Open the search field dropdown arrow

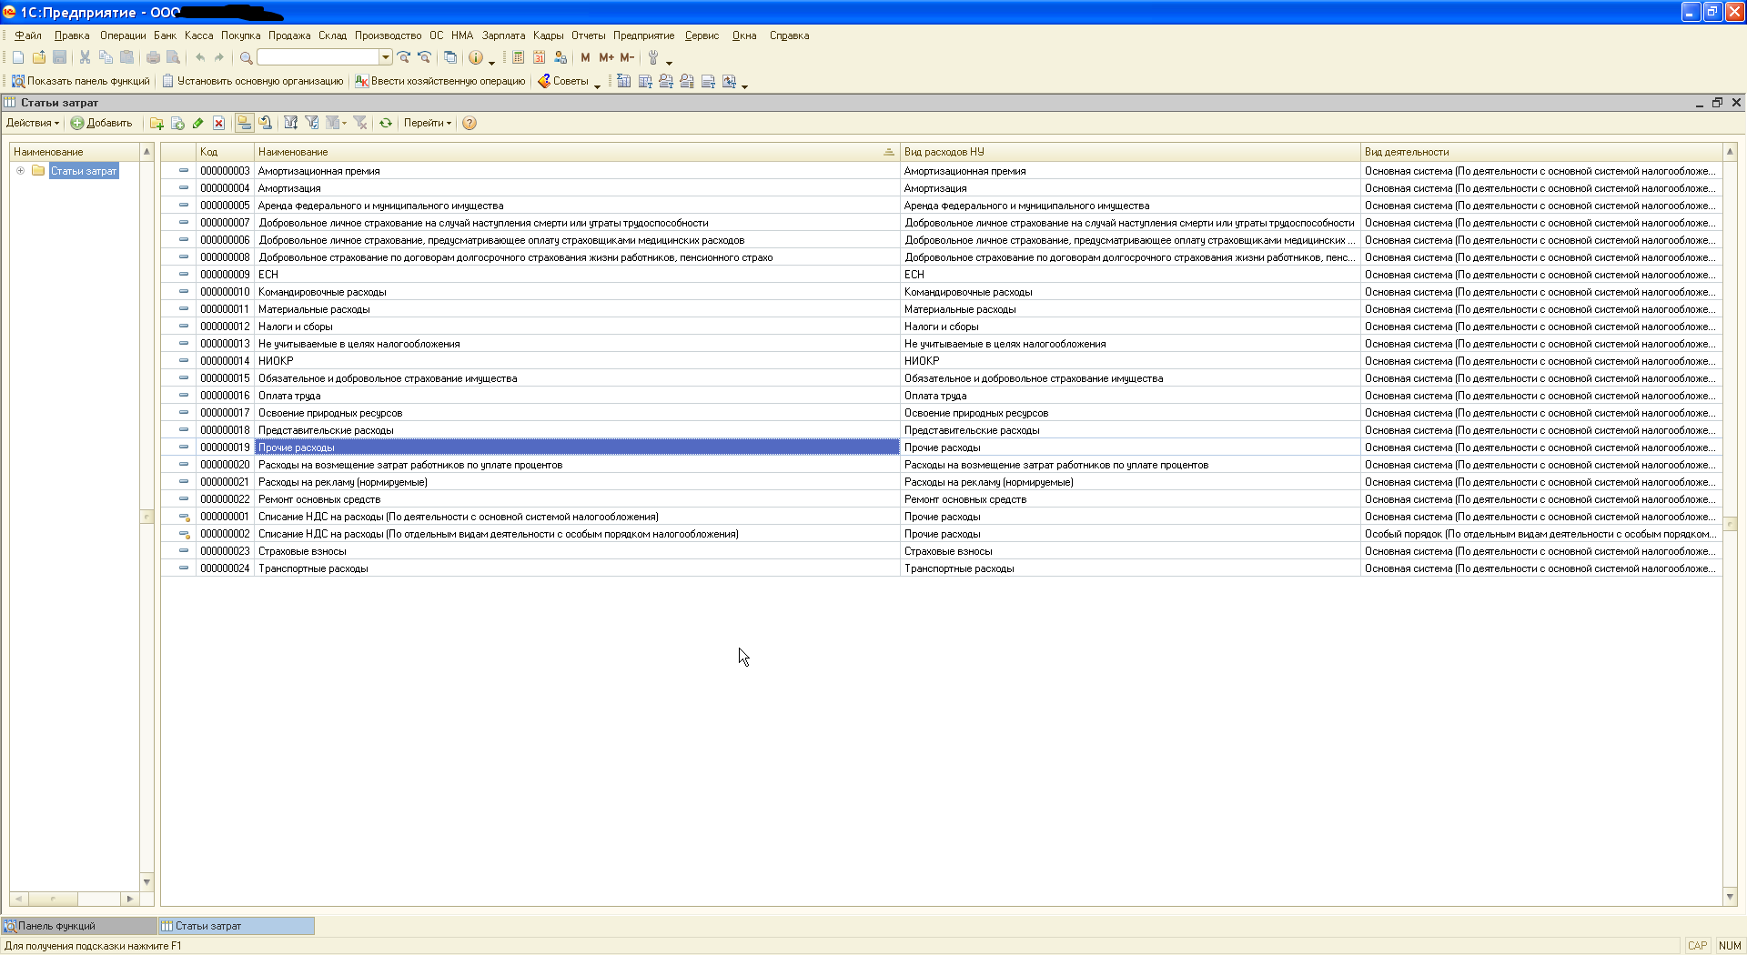point(386,57)
